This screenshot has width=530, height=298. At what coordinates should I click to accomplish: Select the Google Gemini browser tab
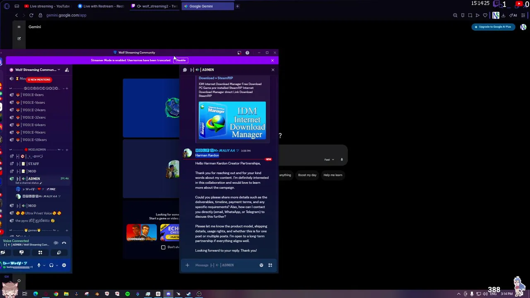(x=207, y=6)
